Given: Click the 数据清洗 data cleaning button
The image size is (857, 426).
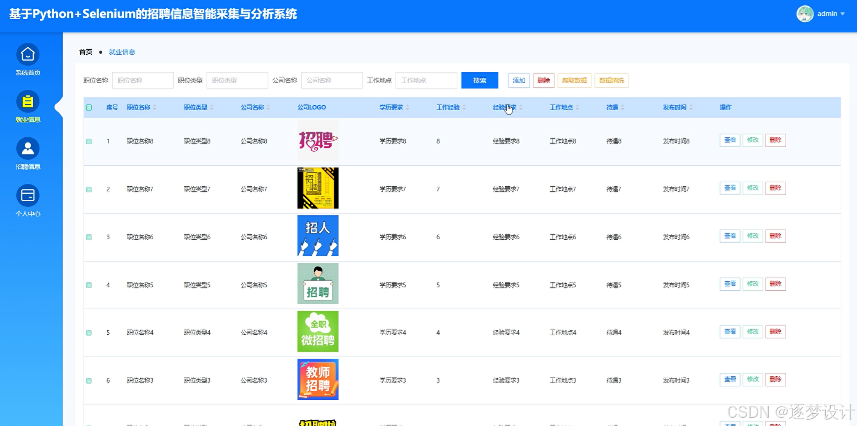Looking at the screenshot, I should [611, 80].
